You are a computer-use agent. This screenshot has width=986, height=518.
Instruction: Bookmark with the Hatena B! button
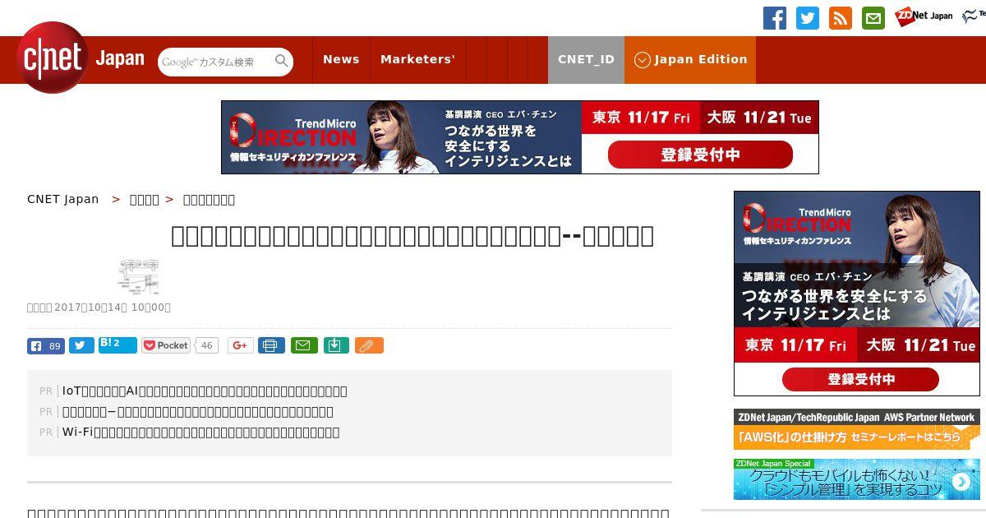(117, 345)
